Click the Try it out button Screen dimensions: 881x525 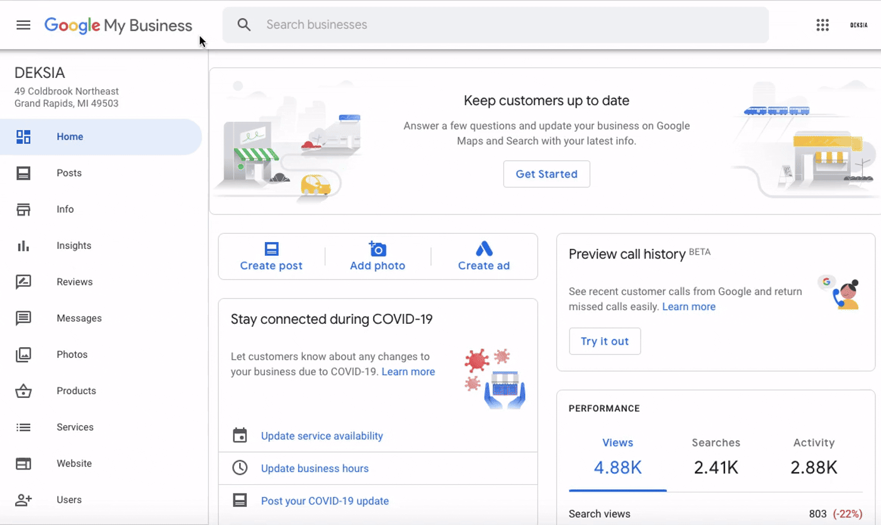[605, 341]
